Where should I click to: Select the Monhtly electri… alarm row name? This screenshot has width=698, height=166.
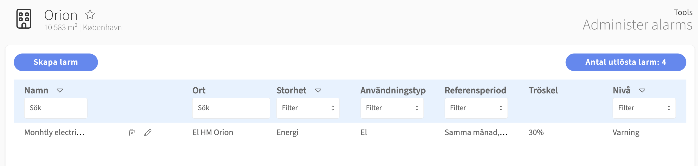pos(55,132)
